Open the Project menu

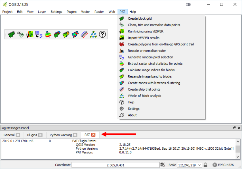point(7,12)
